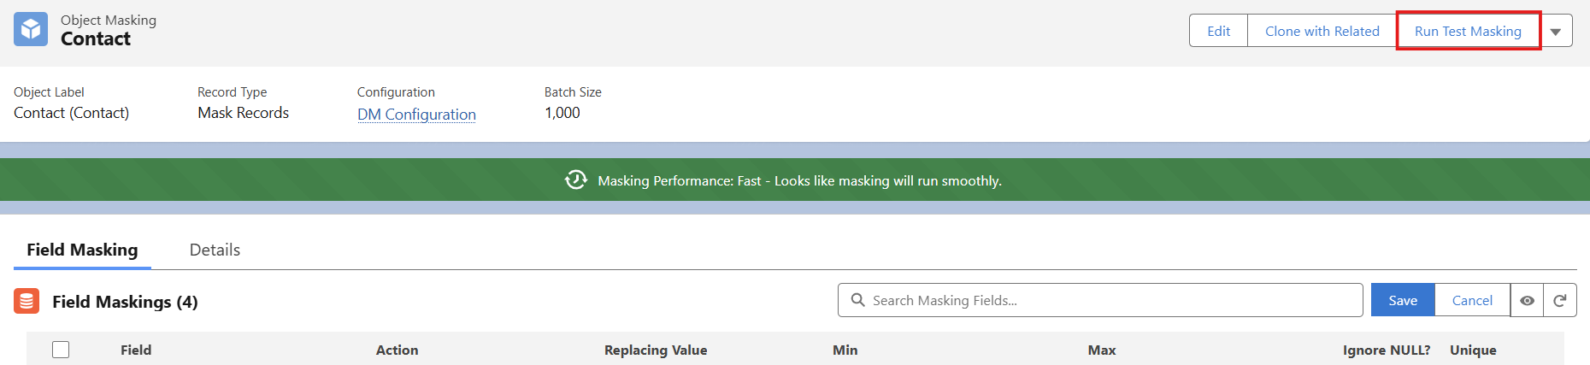Viewport: 1590px width, 365px height.
Task: Check the select-all fields checkbox
Action: pyautogui.click(x=61, y=350)
